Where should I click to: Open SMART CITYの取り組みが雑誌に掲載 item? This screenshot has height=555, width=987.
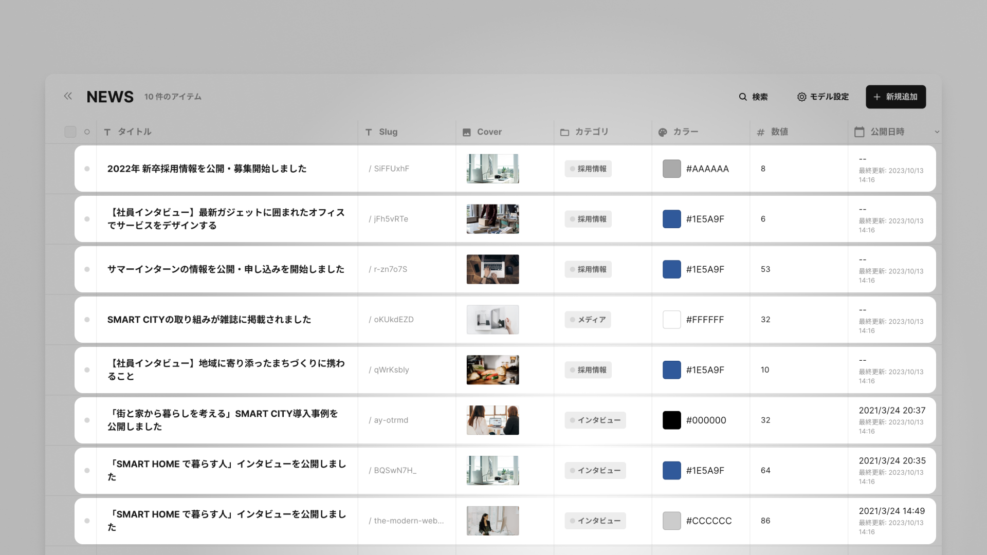[209, 320]
